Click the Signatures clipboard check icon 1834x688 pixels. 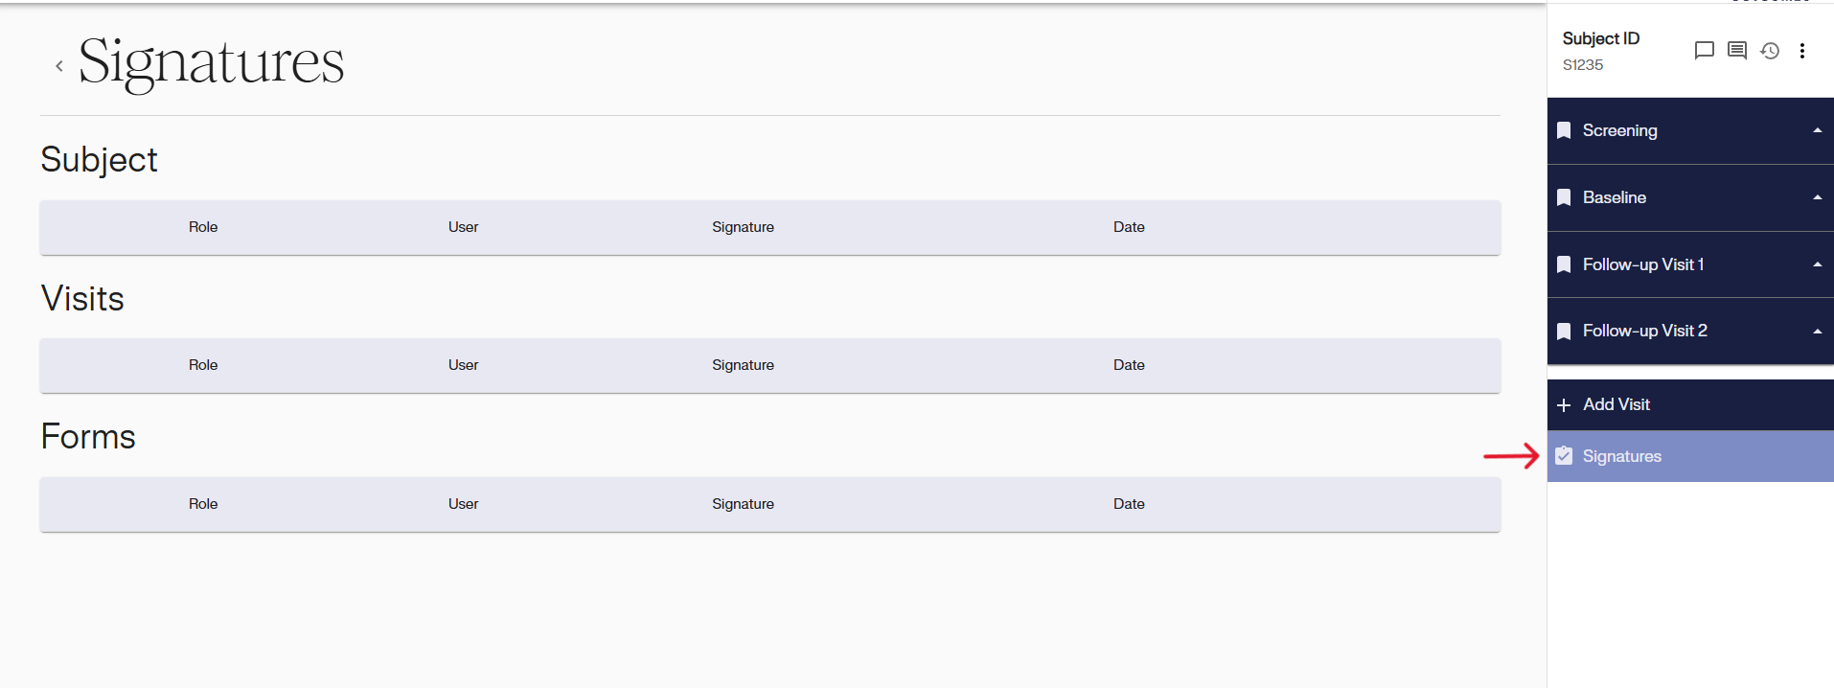click(1564, 456)
